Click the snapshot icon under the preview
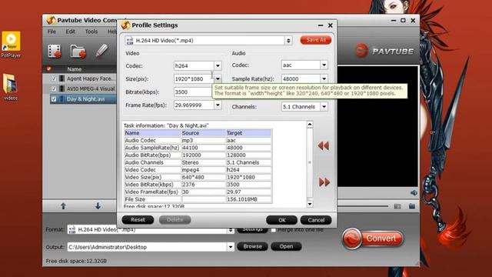492x277 pixels. click(x=397, y=206)
